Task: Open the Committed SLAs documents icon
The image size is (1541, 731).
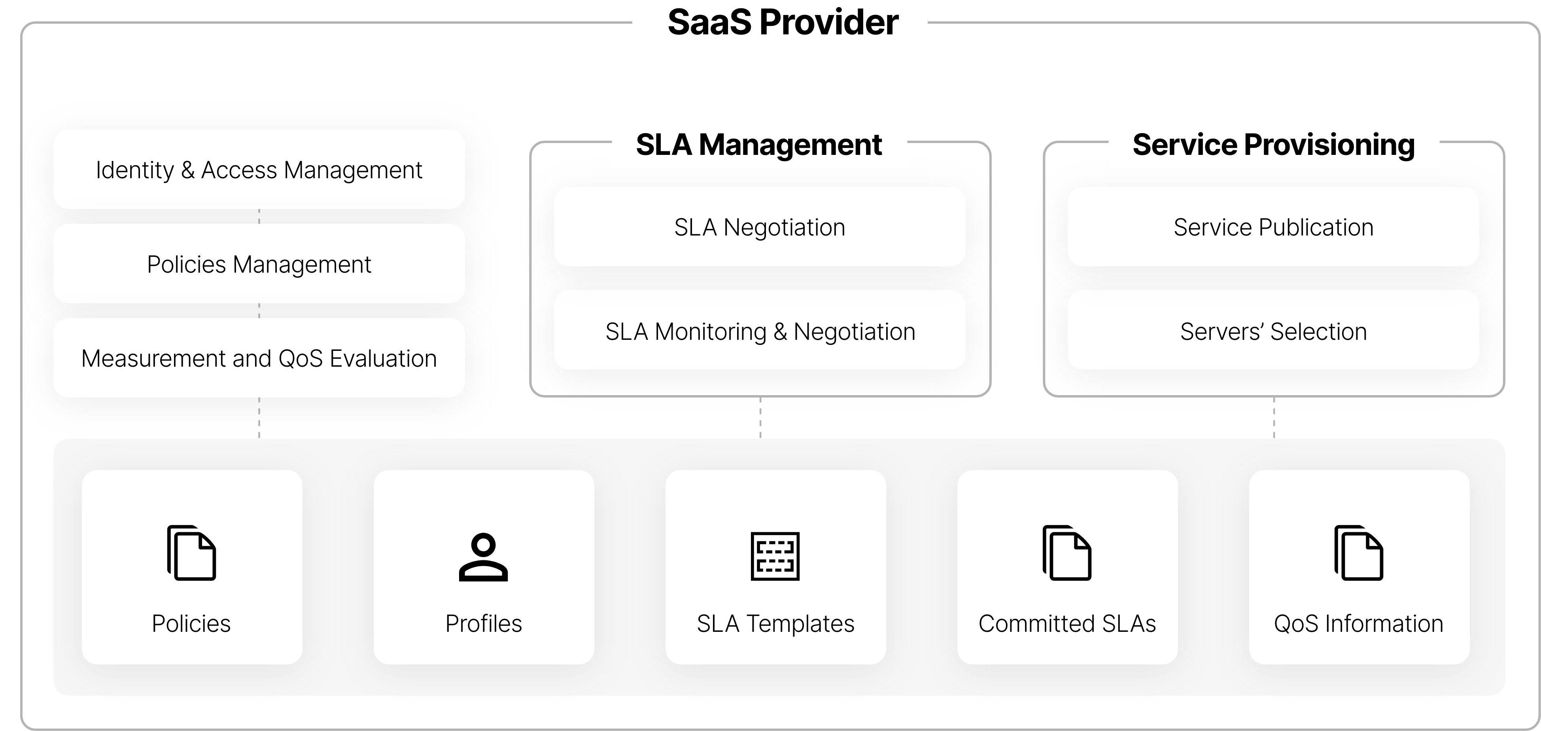Action: tap(1067, 553)
